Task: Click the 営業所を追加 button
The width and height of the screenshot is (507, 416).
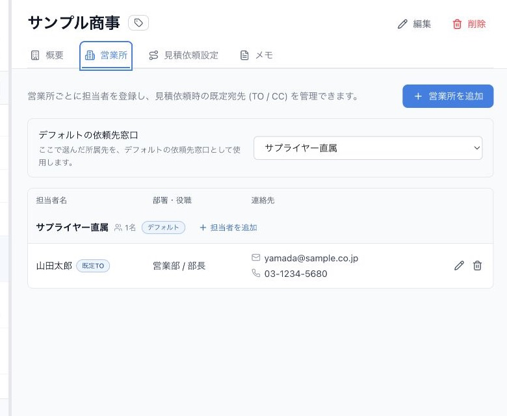Action: tap(448, 96)
